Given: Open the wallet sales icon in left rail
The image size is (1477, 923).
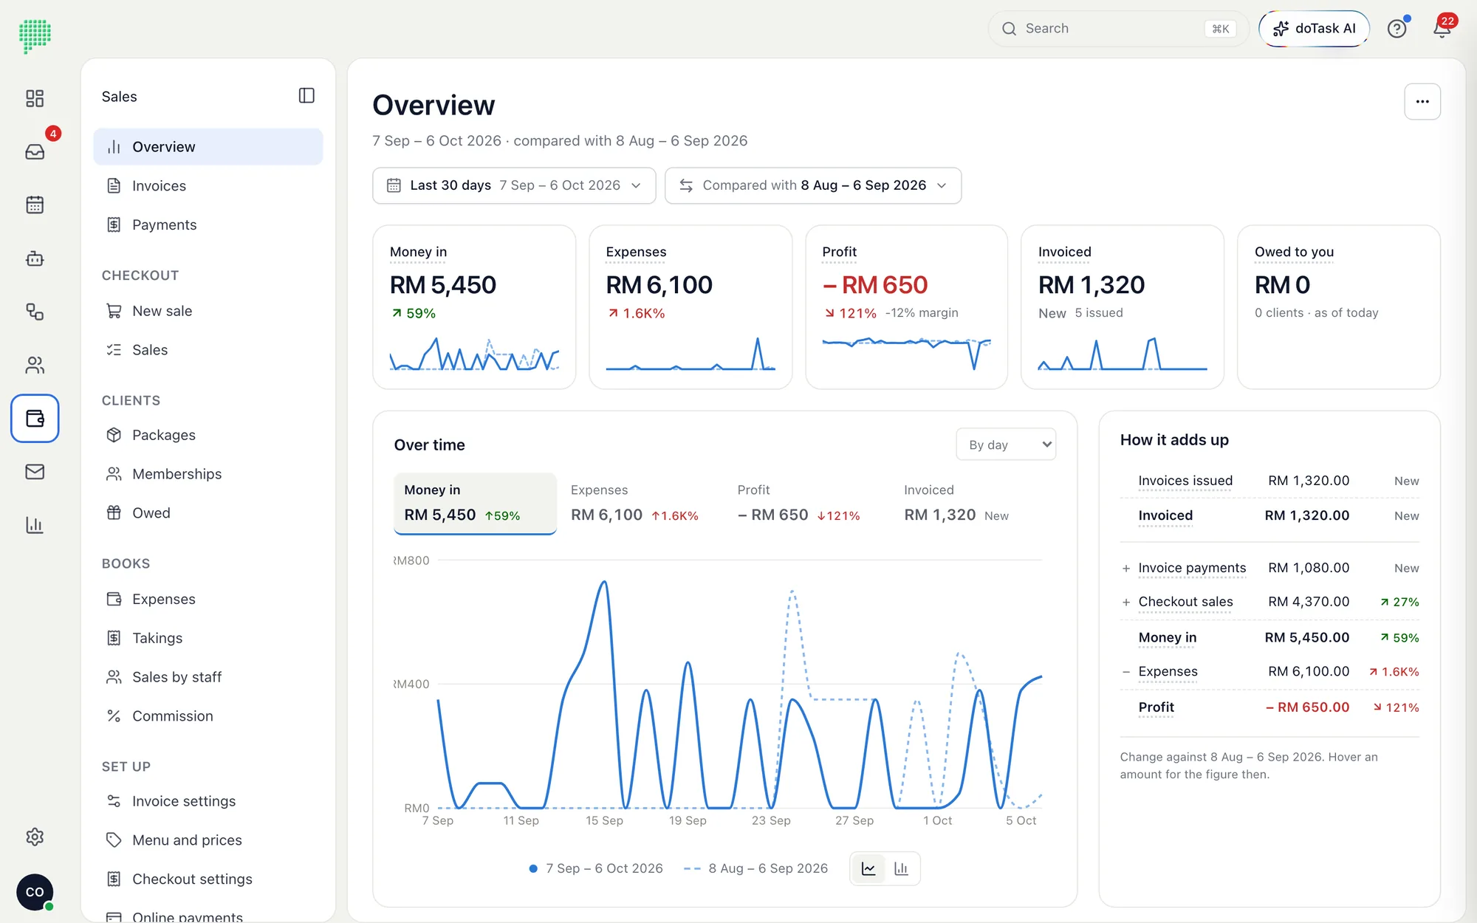Looking at the screenshot, I should (x=35, y=419).
